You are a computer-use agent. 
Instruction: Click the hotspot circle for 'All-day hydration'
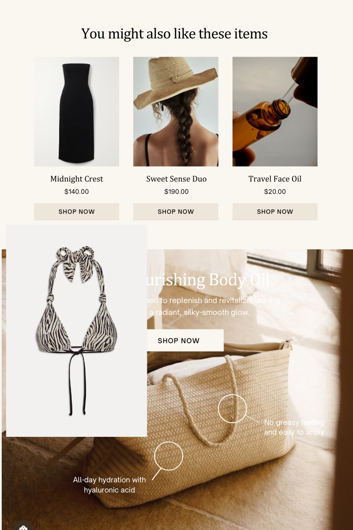tap(169, 456)
